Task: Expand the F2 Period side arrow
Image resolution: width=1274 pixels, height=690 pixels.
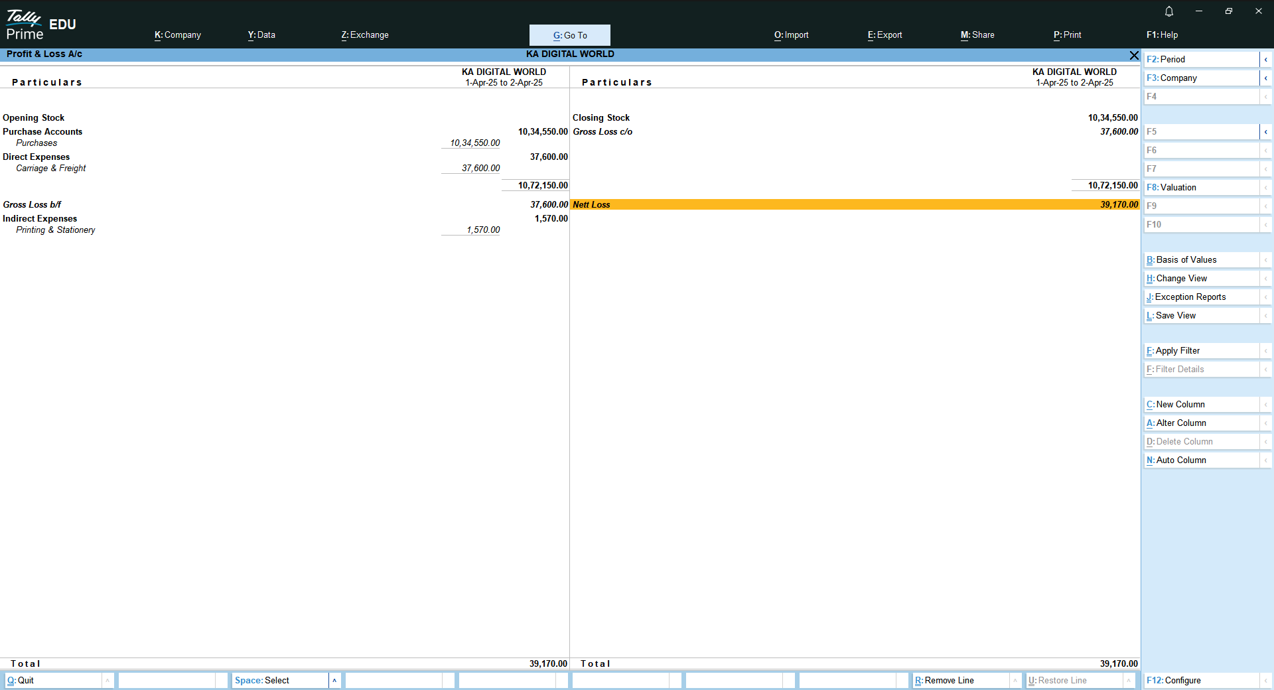Action: click(1265, 60)
